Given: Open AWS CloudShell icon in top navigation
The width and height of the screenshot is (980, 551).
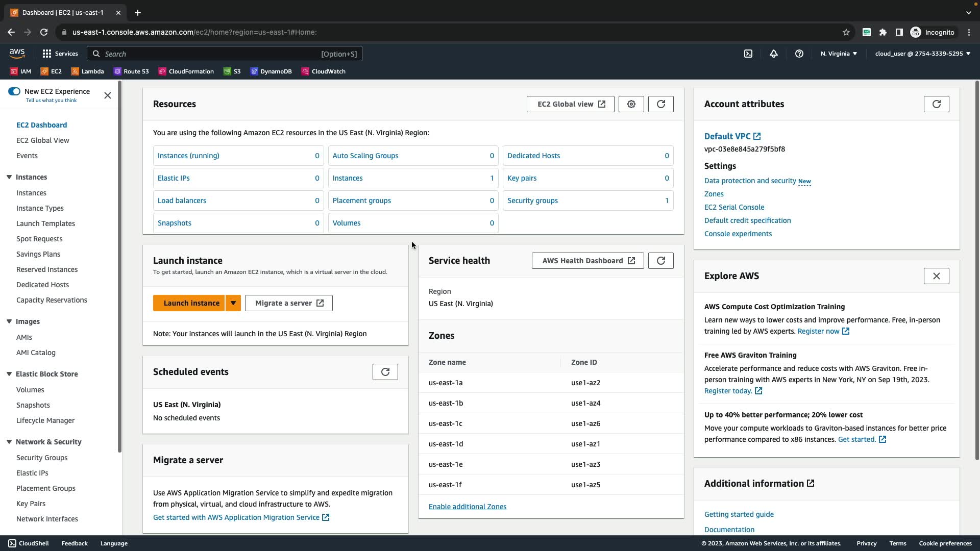Looking at the screenshot, I should (x=748, y=54).
